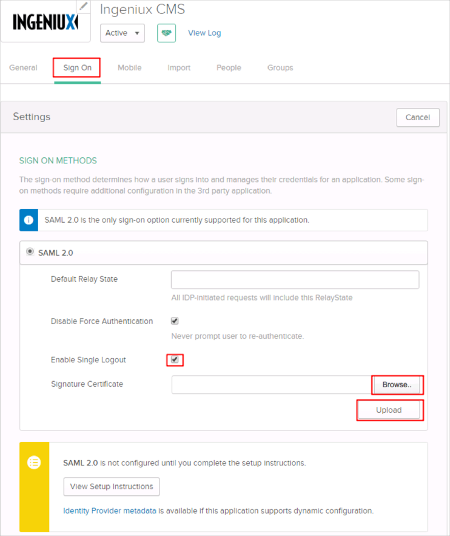Go to the Mobile tab
This screenshot has height=536, width=450.
[129, 68]
